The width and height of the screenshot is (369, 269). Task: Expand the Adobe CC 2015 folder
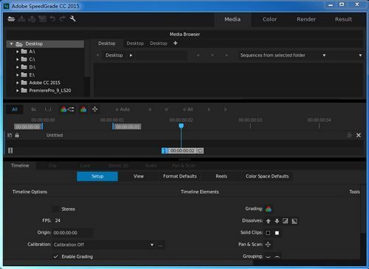18,83
